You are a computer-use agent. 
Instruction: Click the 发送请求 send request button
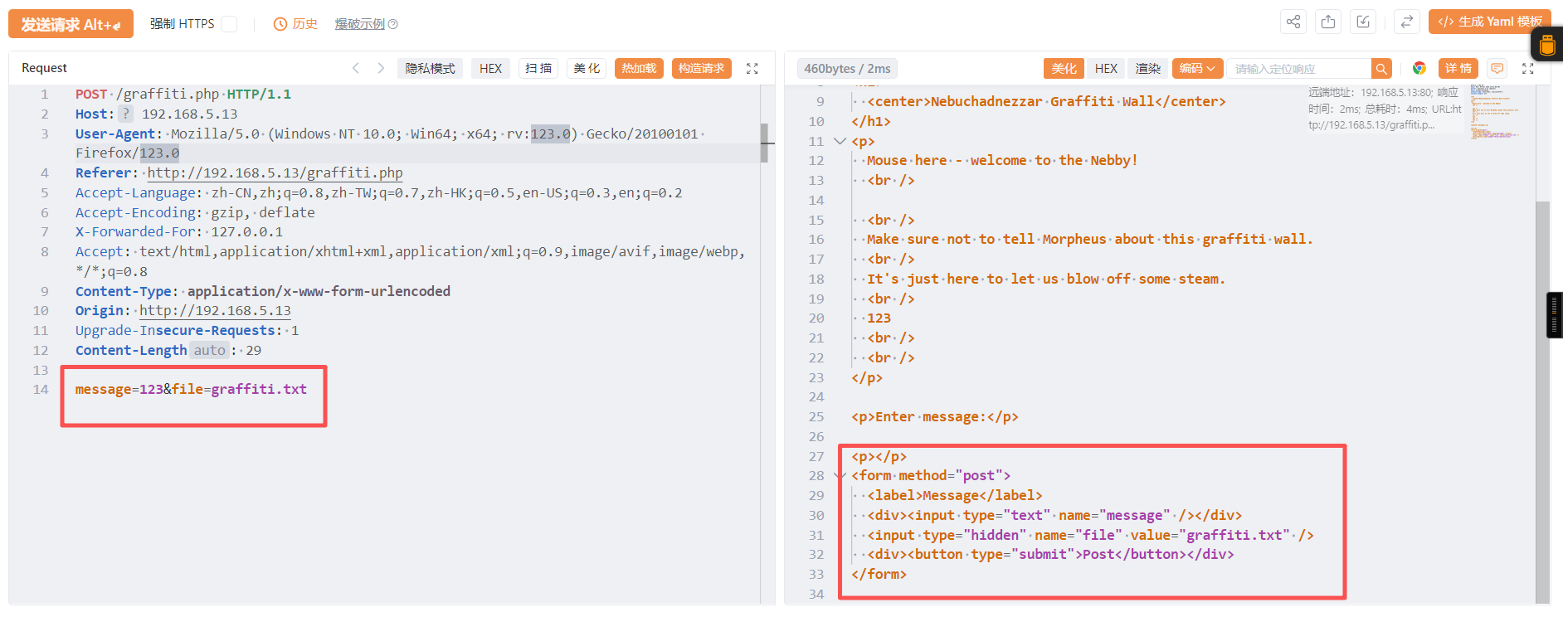tap(71, 24)
